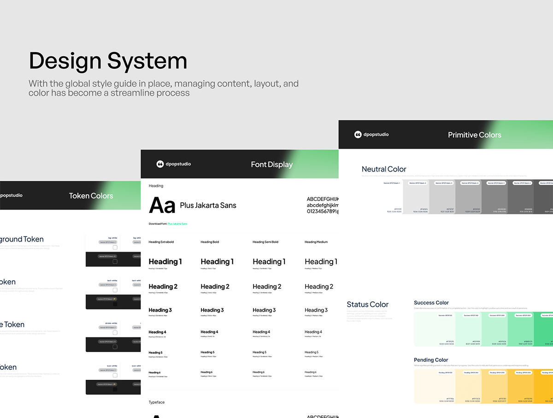Click 'Heading 3' in the Semi Bold column
The image size is (553, 418).
[264, 310]
